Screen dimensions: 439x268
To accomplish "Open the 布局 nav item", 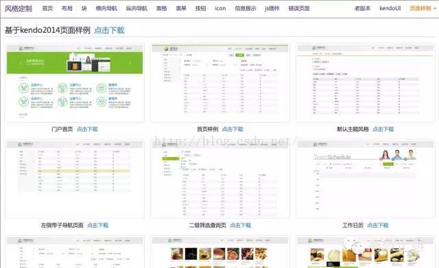I will 67,8.
